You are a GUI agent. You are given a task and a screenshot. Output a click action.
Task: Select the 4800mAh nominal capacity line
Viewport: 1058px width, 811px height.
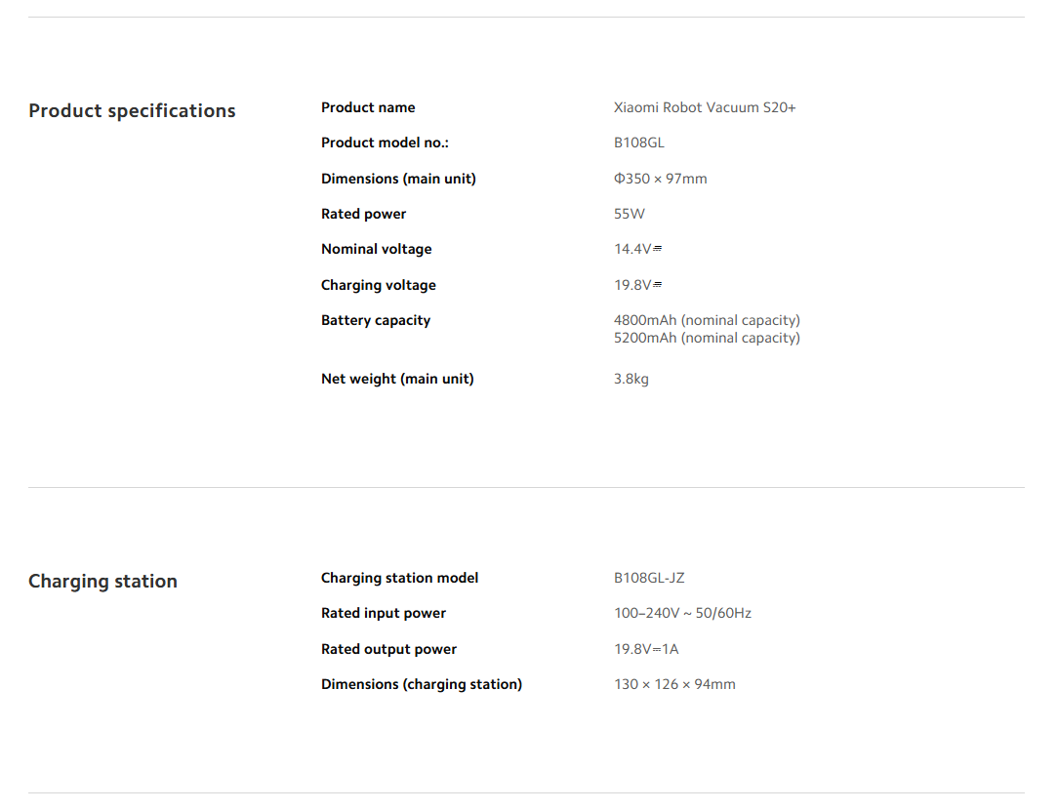point(707,320)
